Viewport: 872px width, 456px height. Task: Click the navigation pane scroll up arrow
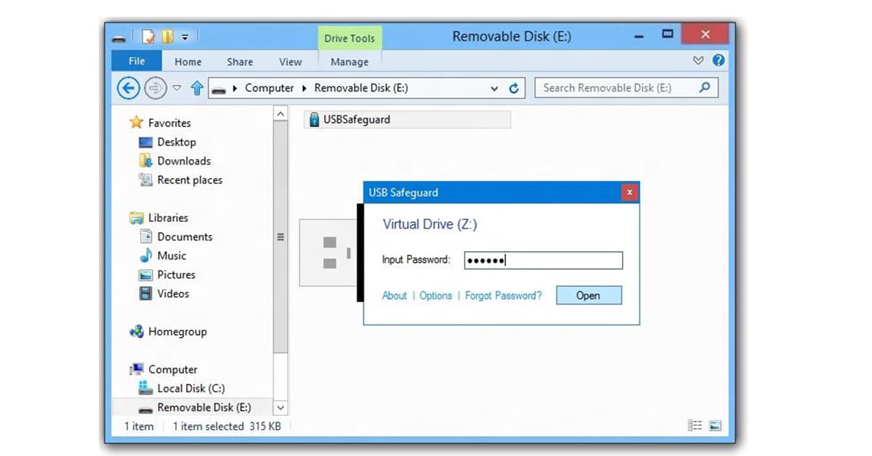click(280, 113)
